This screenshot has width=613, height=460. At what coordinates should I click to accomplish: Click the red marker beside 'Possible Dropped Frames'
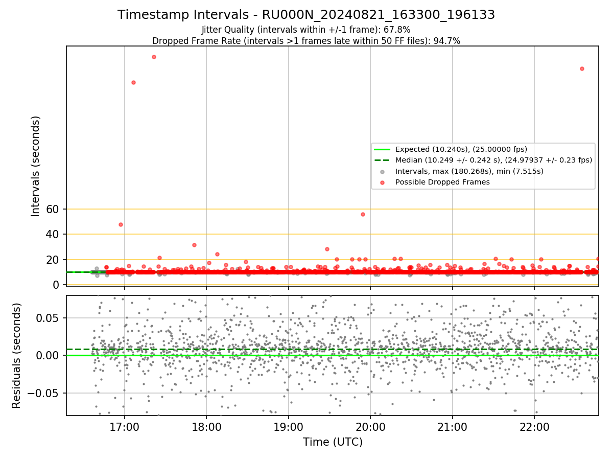(x=382, y=182)
